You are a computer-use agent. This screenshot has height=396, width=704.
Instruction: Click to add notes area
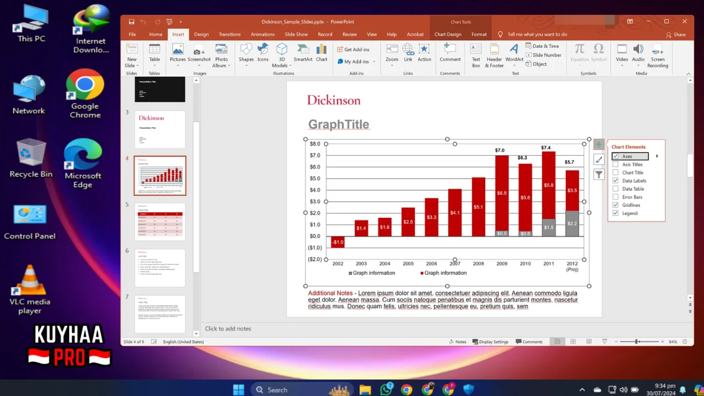pos(228,328)
